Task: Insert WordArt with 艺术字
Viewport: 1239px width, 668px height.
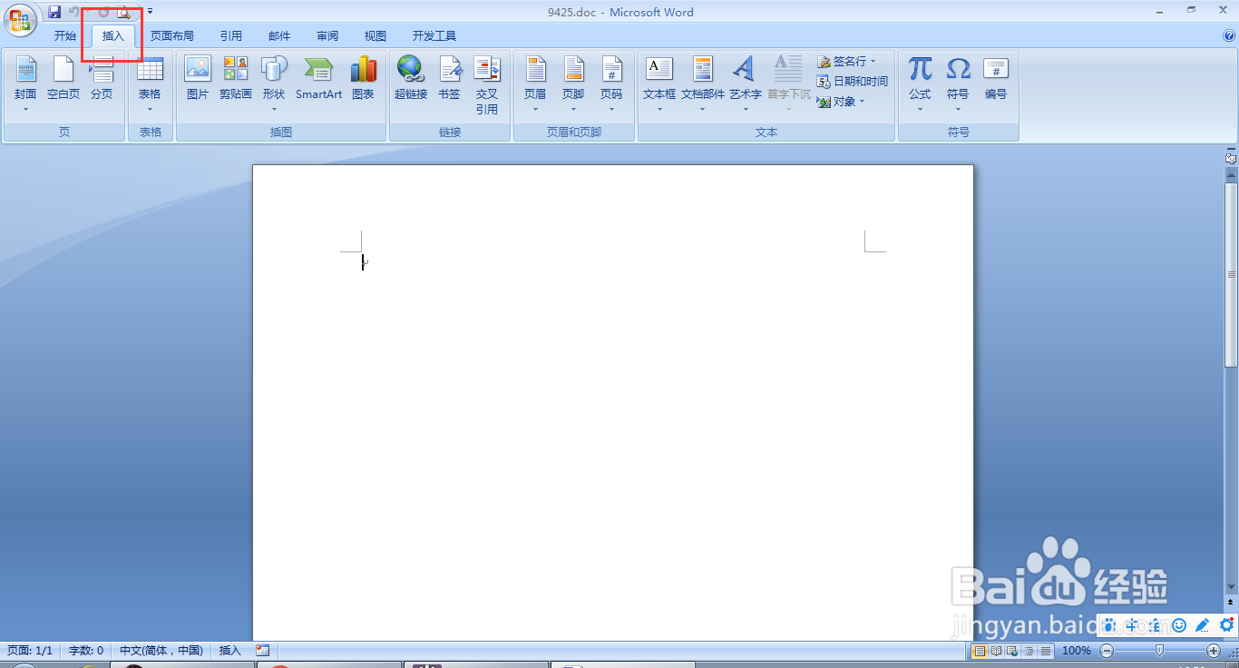Action: [746, 84]
